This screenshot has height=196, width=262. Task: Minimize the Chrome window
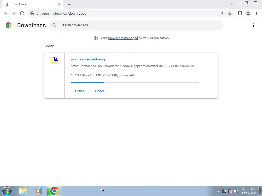[241, 2]
